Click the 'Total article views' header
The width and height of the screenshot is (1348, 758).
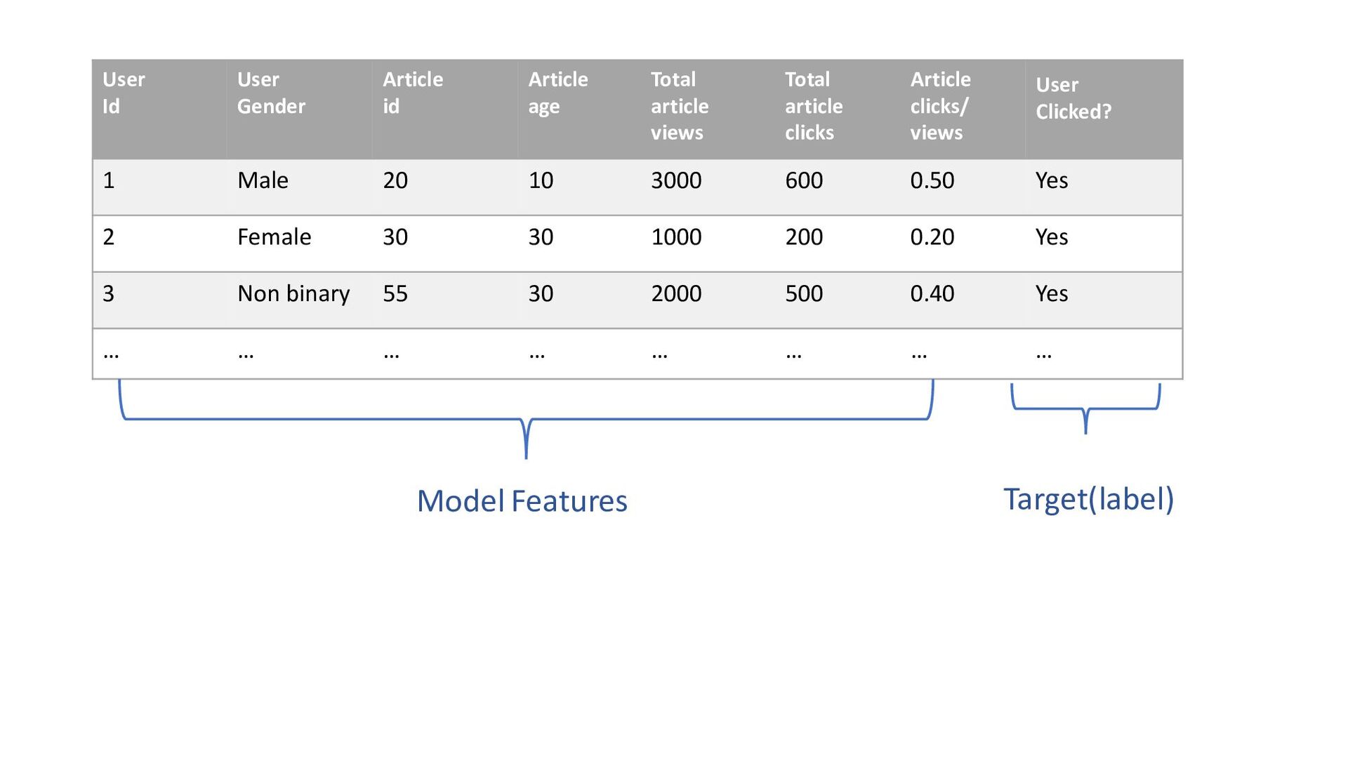[x=708, y=109]
